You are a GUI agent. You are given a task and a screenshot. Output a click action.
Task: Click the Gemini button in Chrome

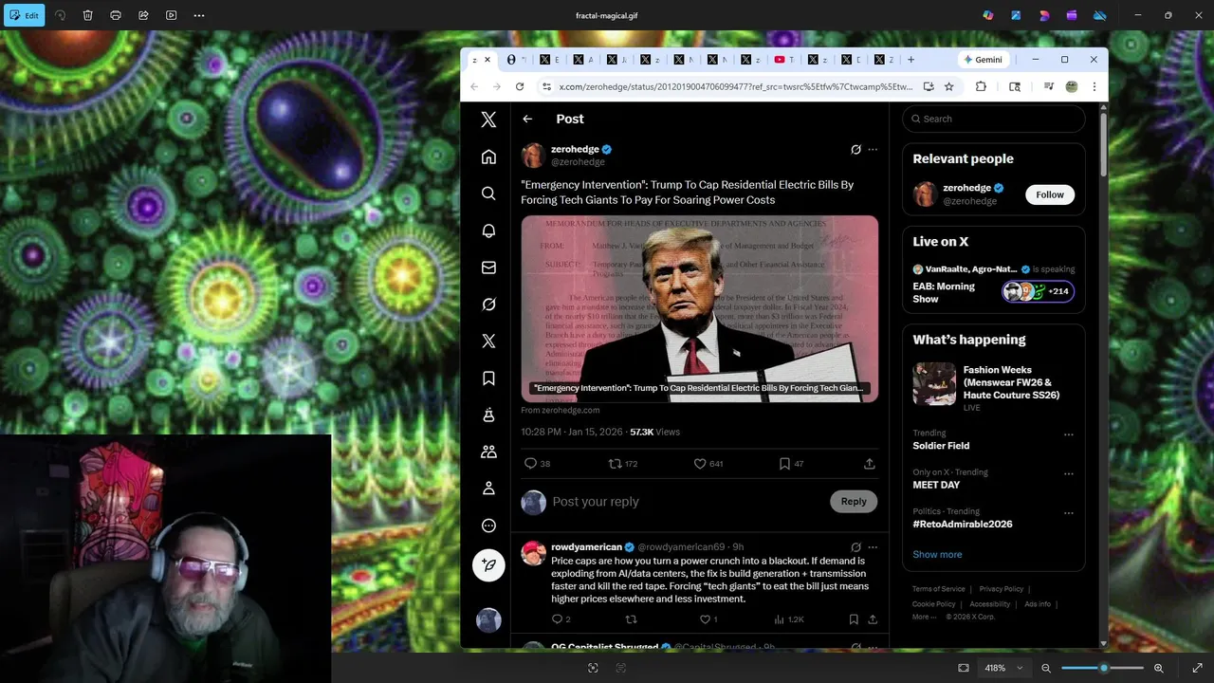coord(984,60)
